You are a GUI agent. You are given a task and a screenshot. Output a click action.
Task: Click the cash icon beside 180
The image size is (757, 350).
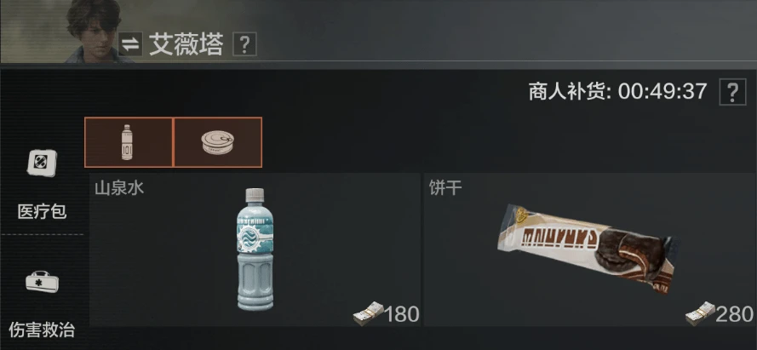368,313
